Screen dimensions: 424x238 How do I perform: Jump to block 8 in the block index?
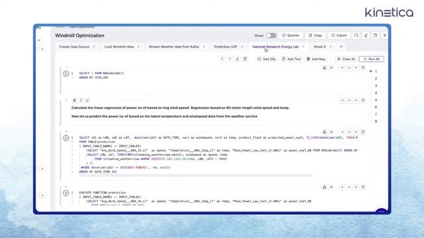coord(376,122)
